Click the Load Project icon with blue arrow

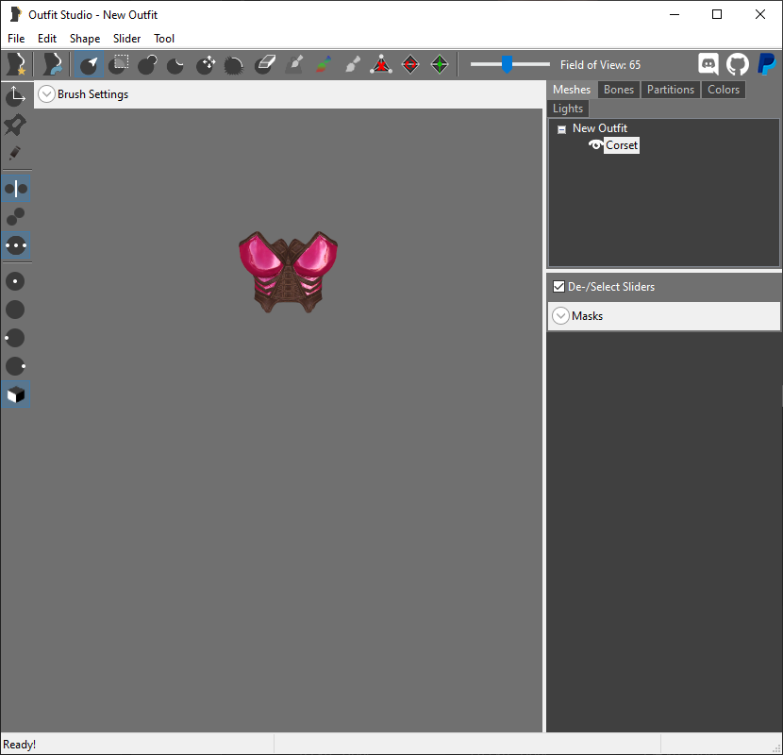point(52,64)
